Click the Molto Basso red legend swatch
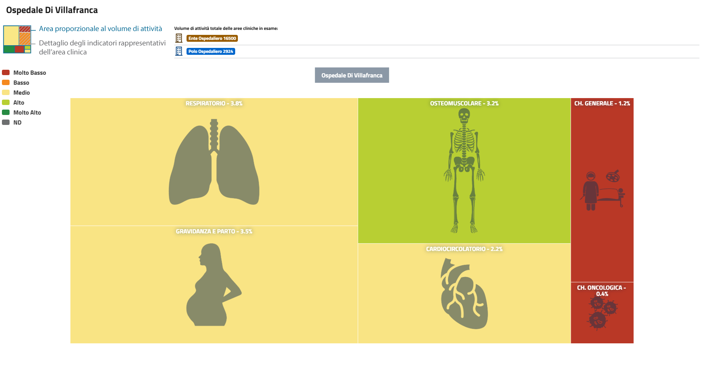The image size is (704, 374). coord(6,72)
